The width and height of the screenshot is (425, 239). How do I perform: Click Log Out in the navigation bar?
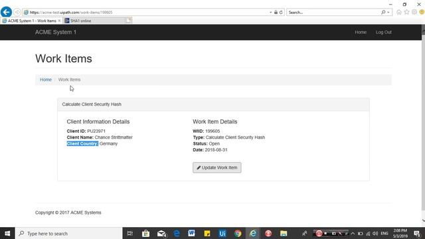point(384,33)
